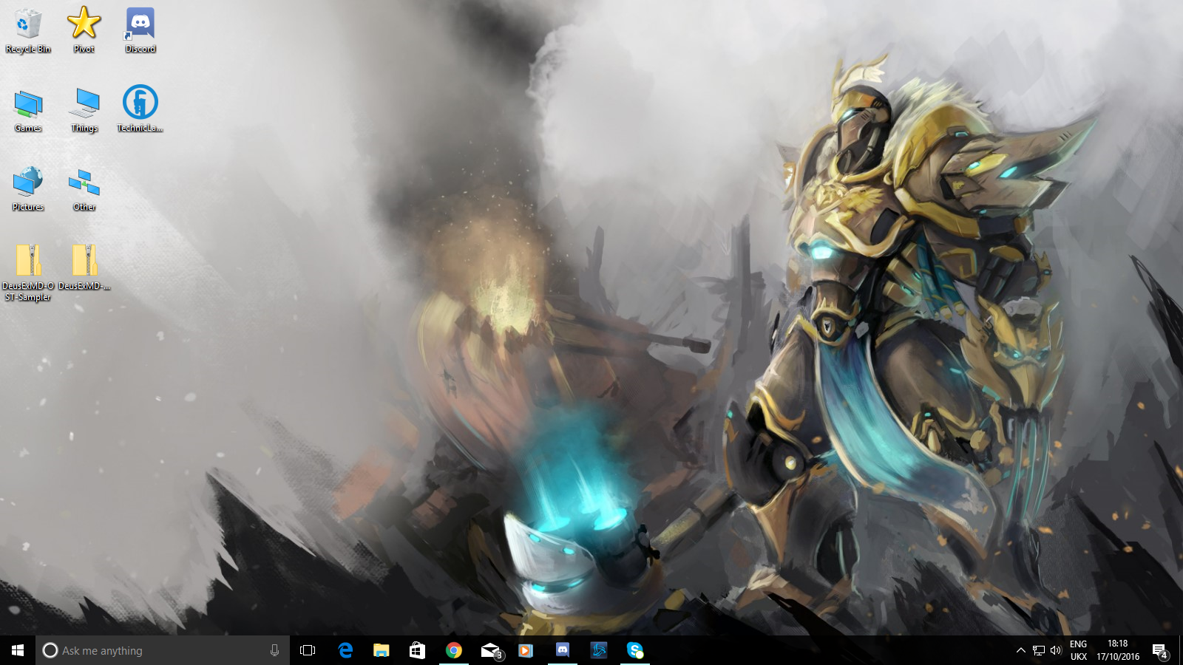Select the Games desktop icon
The image size is (1183, 665).
coord(28,110)
